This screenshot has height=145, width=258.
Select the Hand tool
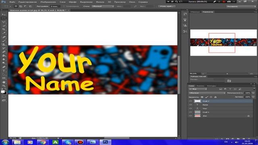(4, 82)
